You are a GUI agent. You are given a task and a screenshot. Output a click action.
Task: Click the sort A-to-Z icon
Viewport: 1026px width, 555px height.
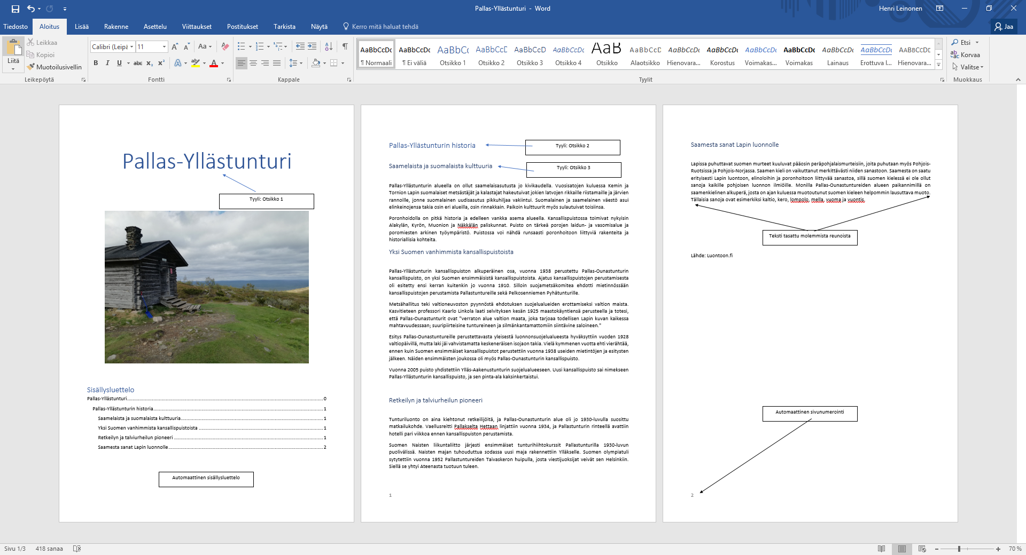tap(329, 46)
